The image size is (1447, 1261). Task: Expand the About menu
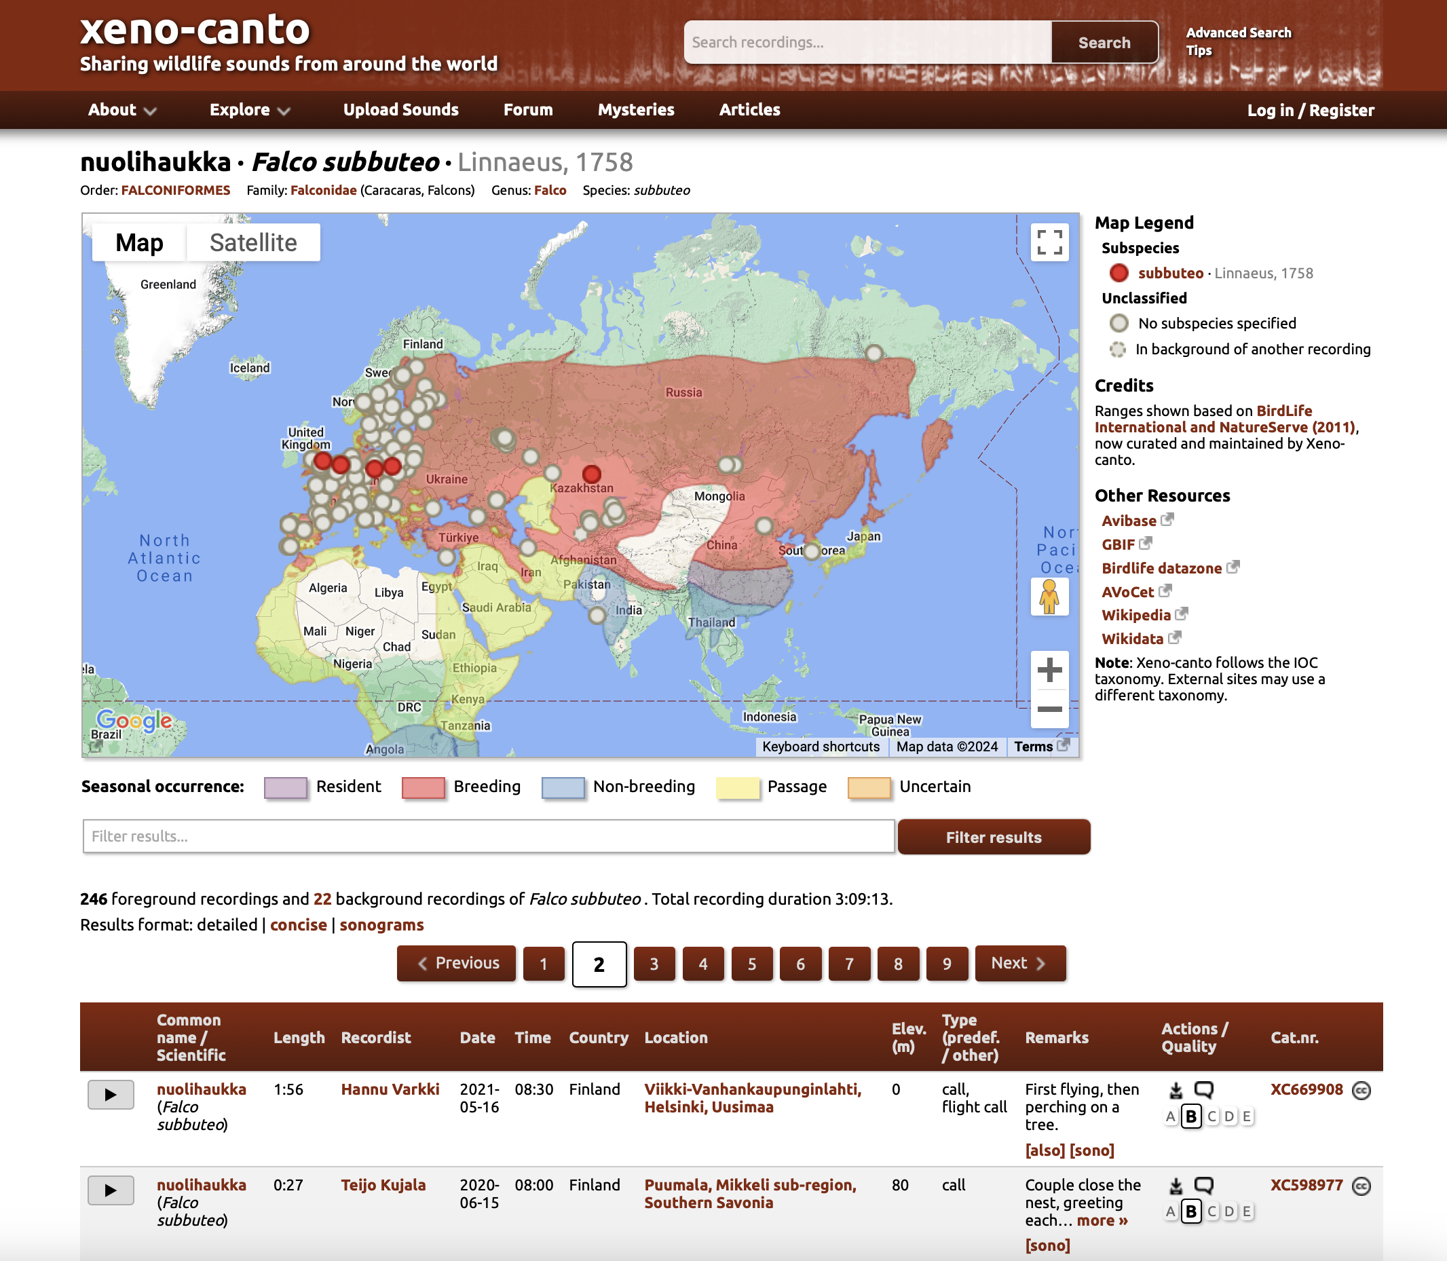click(x=121, y=110)
